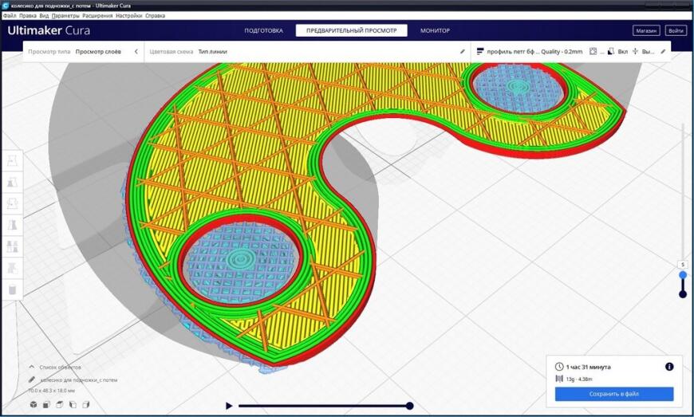
Task: Switch to the МОНИТОР stage tab
Action: pos(435,30)
